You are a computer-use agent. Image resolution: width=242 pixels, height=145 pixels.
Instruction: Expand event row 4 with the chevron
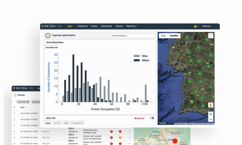[x=129, y=131]
